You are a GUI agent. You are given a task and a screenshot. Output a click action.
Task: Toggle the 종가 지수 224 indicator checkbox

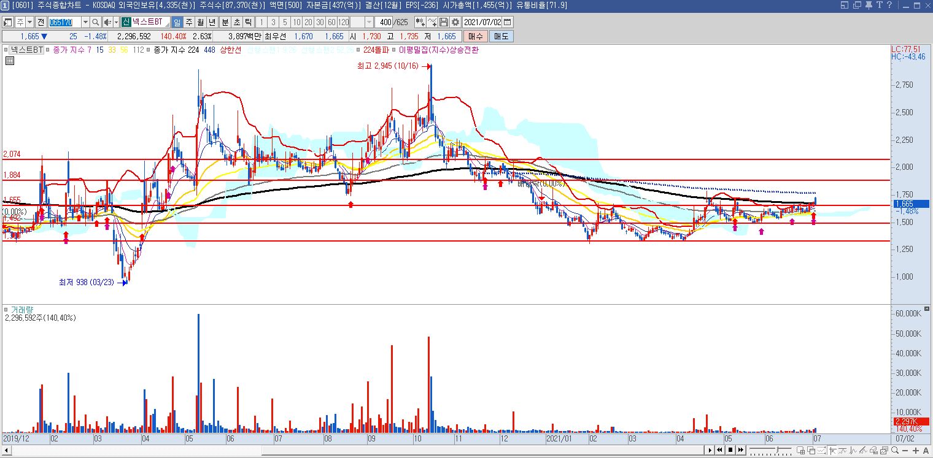pos(148,50)
